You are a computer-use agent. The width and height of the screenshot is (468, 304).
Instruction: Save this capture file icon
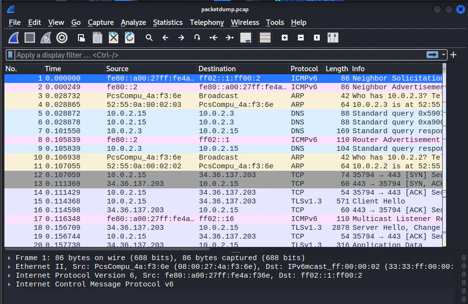coord(97,38)
